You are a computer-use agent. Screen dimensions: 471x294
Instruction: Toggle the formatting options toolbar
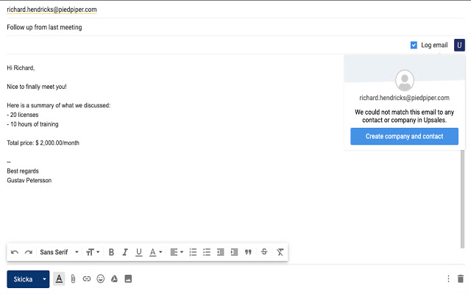pos(59,279)
